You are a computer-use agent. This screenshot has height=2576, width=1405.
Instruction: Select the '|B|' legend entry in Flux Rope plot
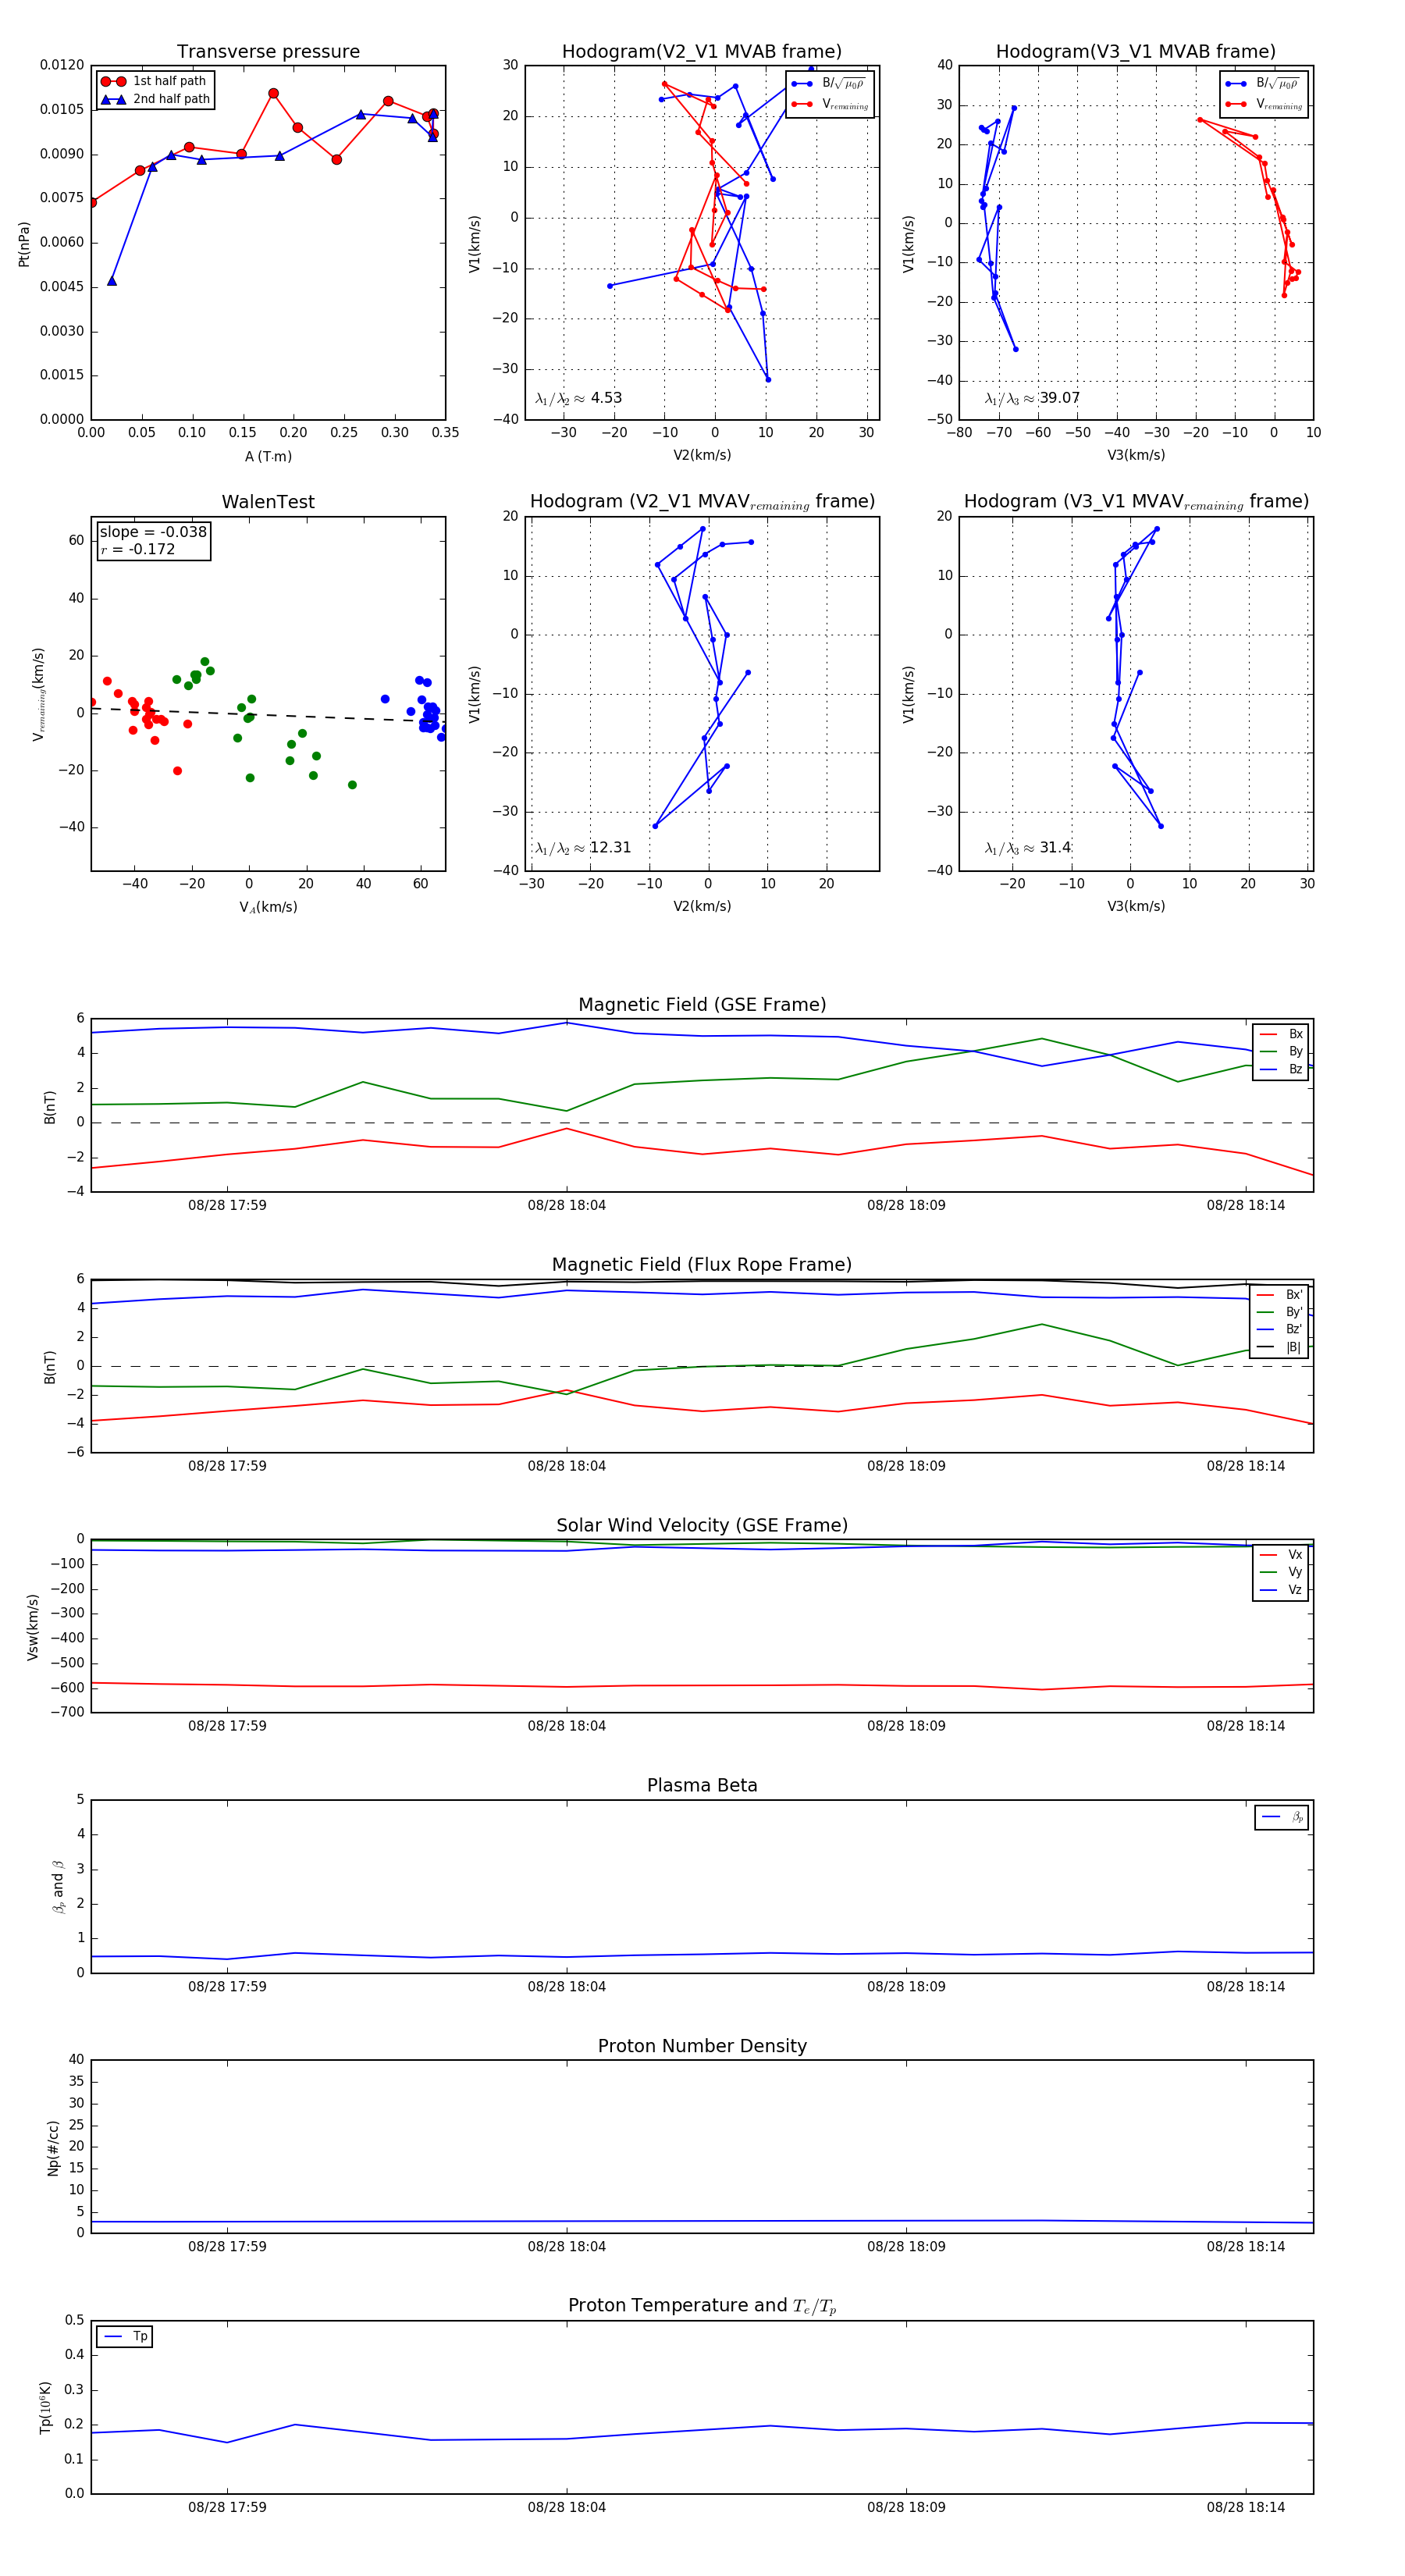(1280, 1347)
